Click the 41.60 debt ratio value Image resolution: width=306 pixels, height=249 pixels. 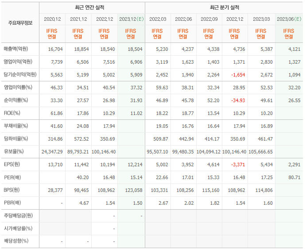click(57, 126)
